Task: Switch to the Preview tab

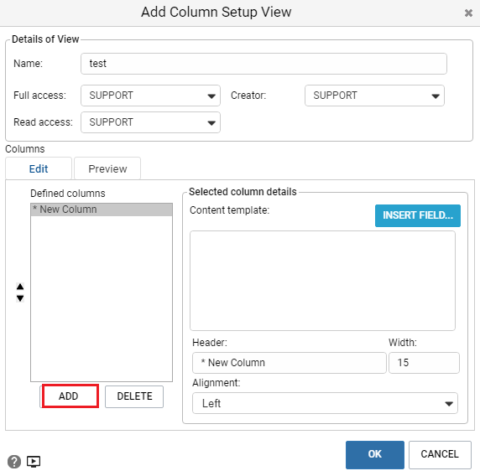Action: [x=107, y=168]
